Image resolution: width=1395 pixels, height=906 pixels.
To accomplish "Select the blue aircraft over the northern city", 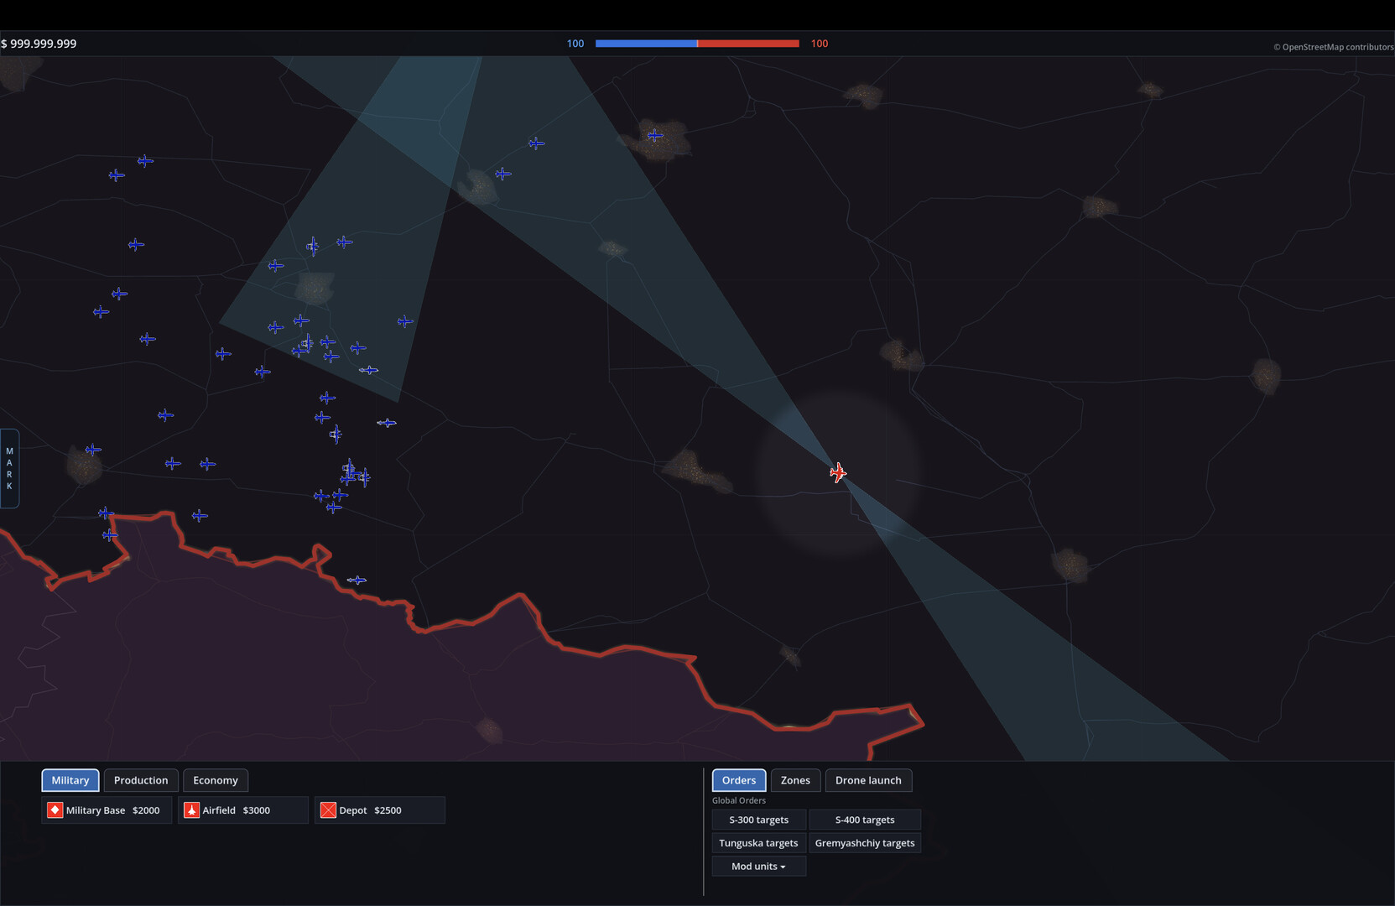I will (655, 135).
